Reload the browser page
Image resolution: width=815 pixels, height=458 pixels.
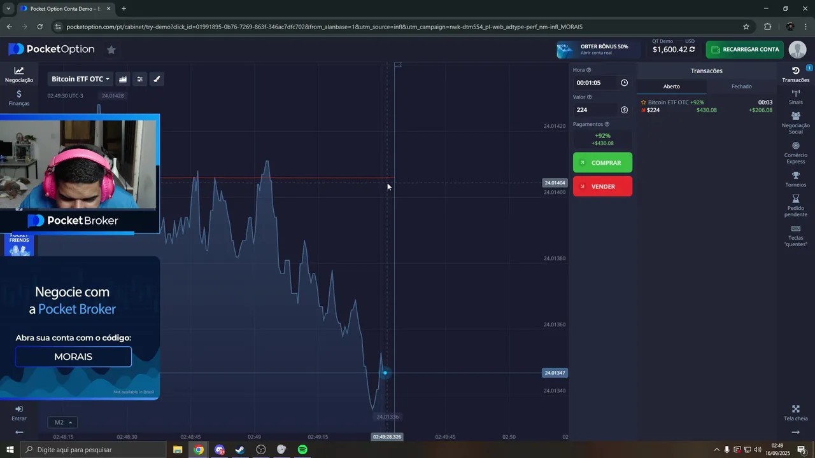click(39, 27)
